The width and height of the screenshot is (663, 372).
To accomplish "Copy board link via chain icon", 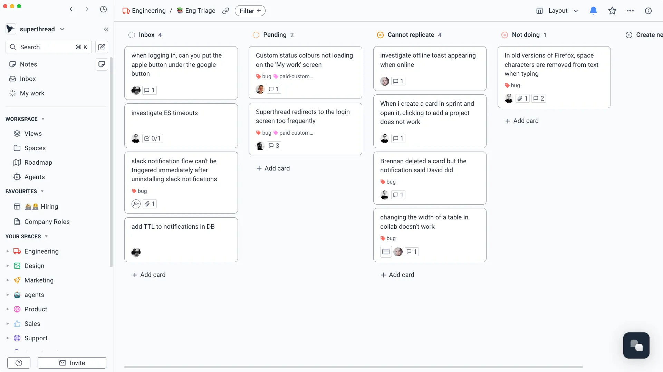I will click(225, 11).
